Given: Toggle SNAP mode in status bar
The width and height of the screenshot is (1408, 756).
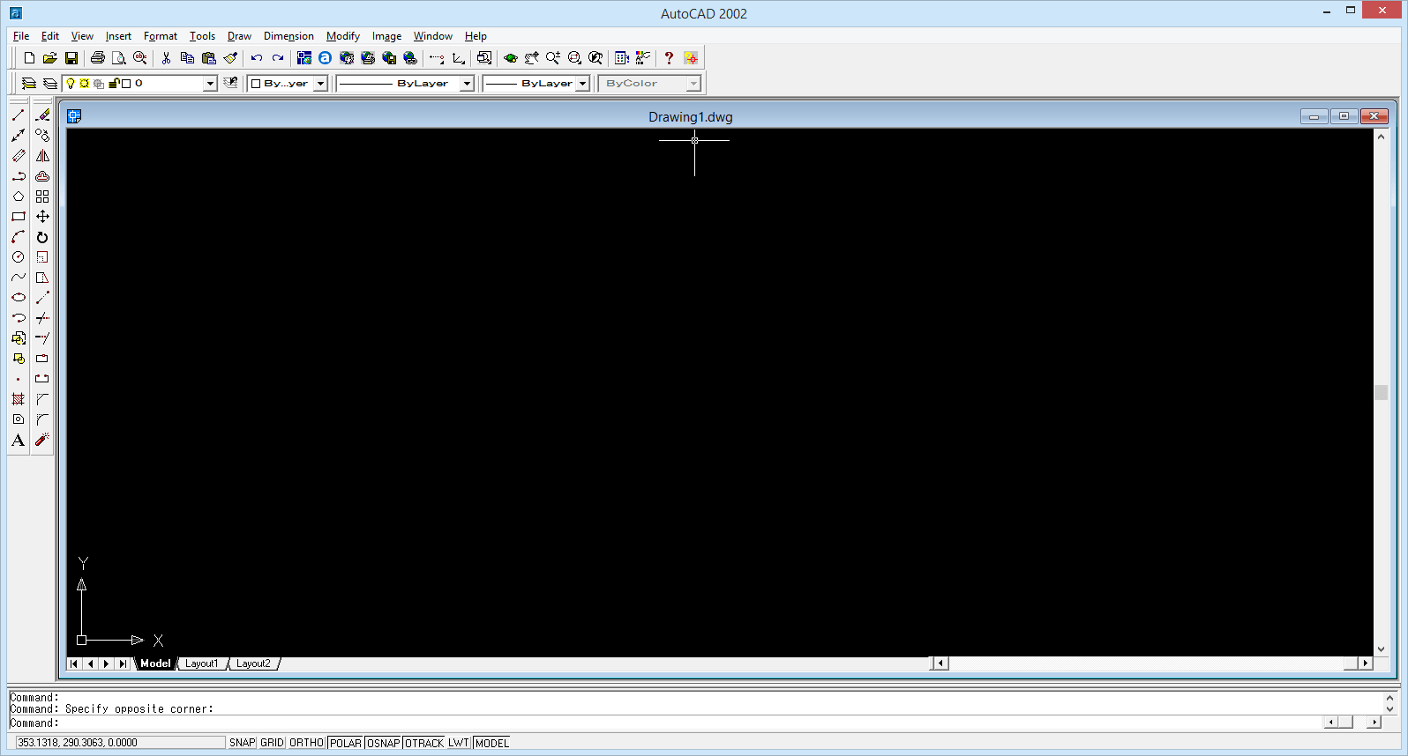Looking at the screenshot, I should [242, 743].
